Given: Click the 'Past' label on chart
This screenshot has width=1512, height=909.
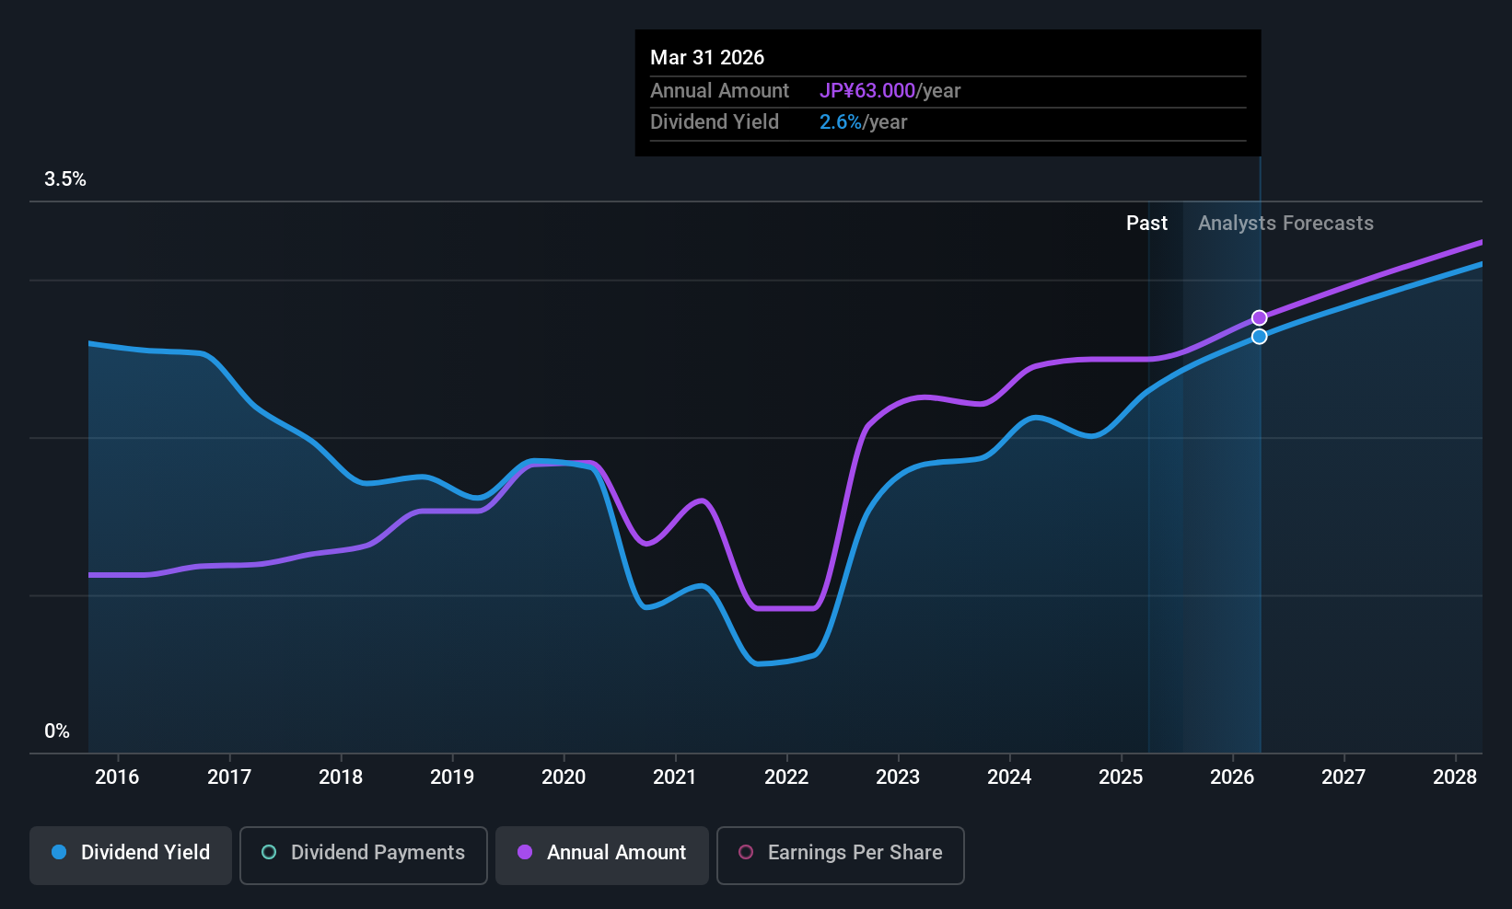Looking at the screenshot, I should pyautogui.click(x=1146, y=223).
